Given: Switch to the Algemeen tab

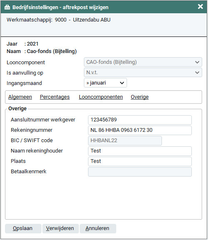Looking at the screenshot, I should (20, 97).
